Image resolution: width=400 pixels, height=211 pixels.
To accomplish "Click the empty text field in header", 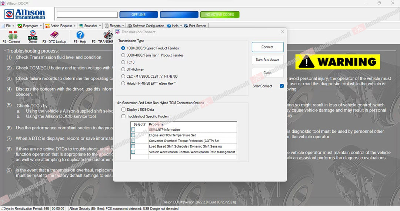I will [x=87, y=15].
